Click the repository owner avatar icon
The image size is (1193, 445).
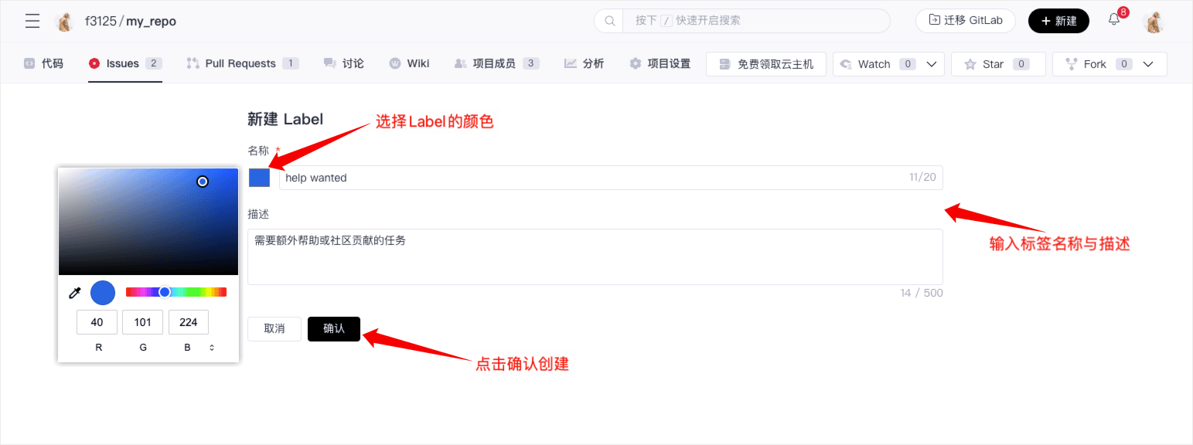tap(66, 22)
